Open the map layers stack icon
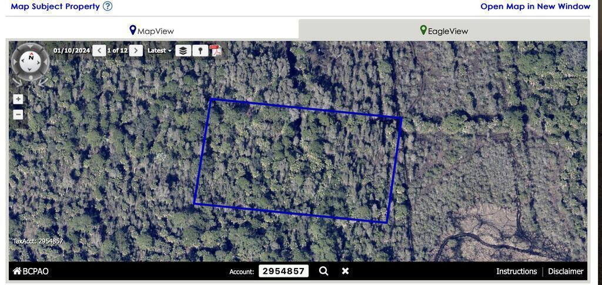 pyautogui.click(x=183, y=51)
